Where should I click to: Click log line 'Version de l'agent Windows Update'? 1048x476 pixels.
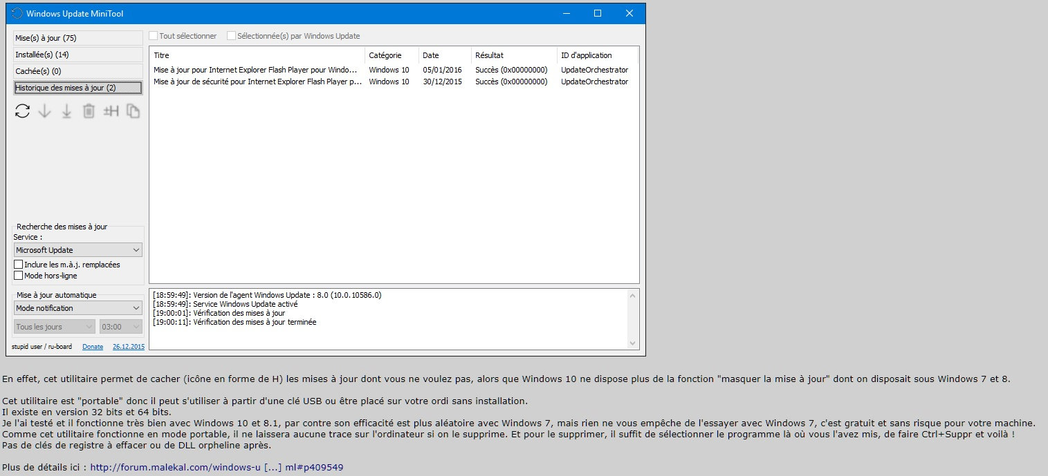[x=267, y=295]
